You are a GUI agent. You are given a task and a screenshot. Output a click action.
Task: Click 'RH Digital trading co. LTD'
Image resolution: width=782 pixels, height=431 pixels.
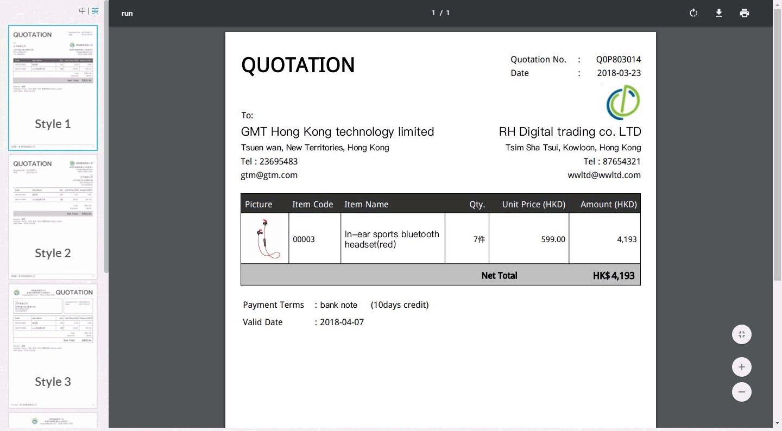pyautogui.click(x=570, y=132)
